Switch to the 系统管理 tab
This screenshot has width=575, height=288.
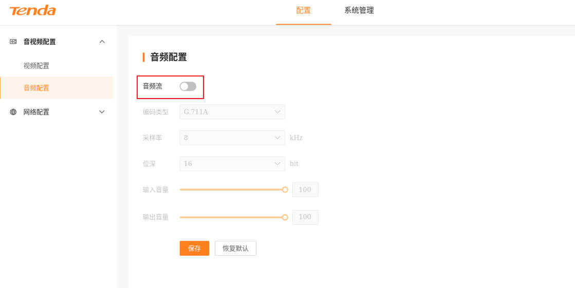coord(359,11)
